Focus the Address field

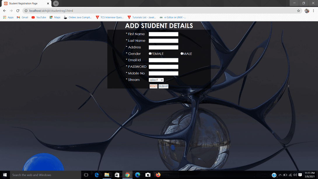click(163, 47)
